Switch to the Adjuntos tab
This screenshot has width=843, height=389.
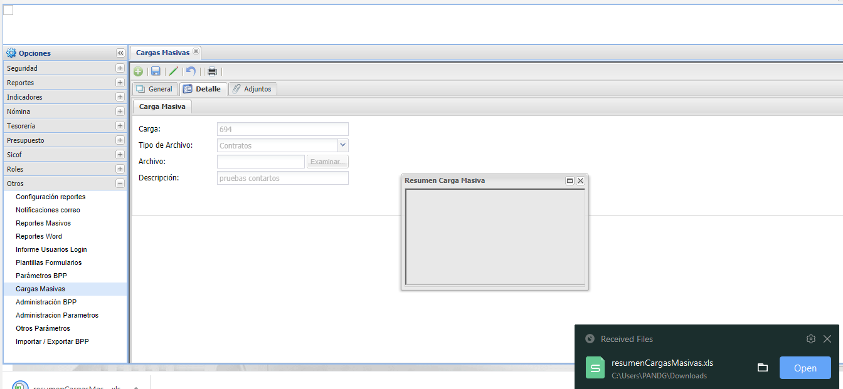[252, 89]
